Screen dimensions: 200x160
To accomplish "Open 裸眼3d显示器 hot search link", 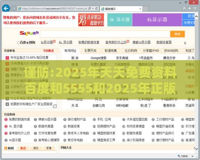I will pyautogui.click(x=142, y=42).
